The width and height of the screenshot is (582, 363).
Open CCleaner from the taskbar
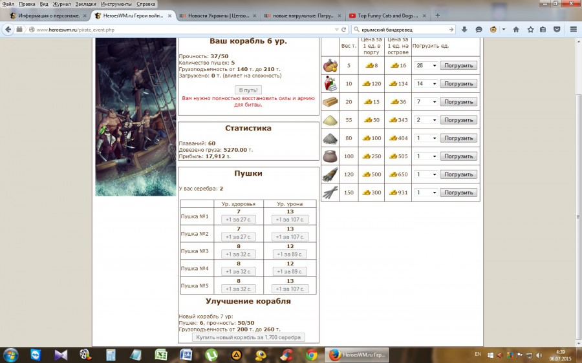(x=286, y=355)
